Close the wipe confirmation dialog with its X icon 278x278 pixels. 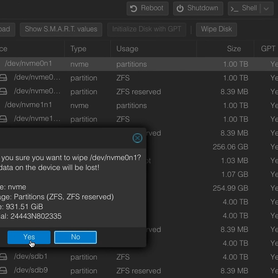pyautogui.click(x=137, y=138)
